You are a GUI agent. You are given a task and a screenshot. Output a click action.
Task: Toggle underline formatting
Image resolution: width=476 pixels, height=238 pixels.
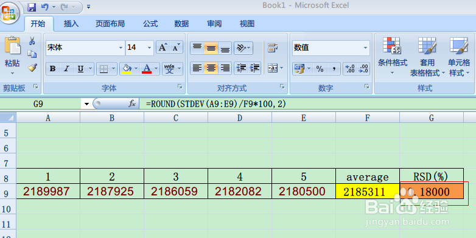point(80,69)
